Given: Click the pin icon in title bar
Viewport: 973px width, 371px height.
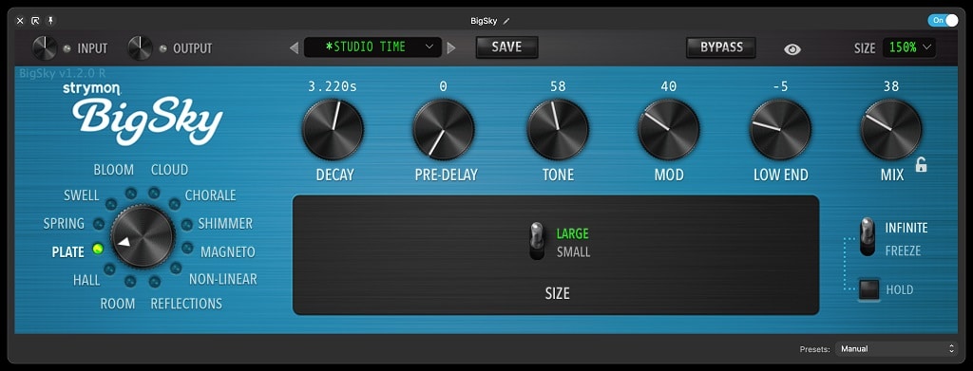Looking at the screenshot, I should pyautogui.click(x=50, y=21).
